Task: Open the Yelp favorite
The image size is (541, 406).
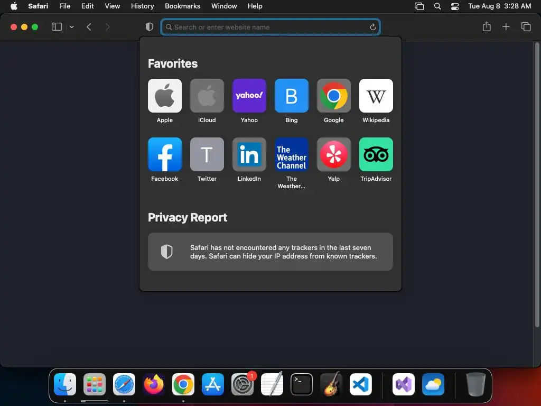Action: [334, 154]
